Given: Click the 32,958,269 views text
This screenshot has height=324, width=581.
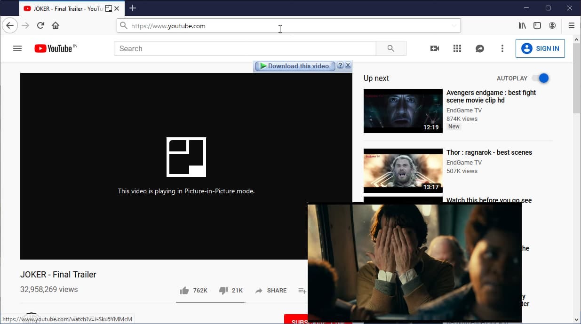Looking at the screenshot, I should [x=49, y=289].
